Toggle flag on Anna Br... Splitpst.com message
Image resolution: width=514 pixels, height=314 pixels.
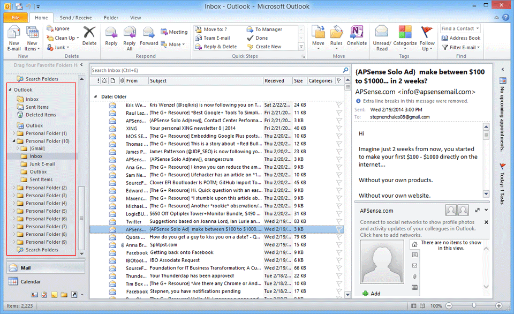coord(339,245)
